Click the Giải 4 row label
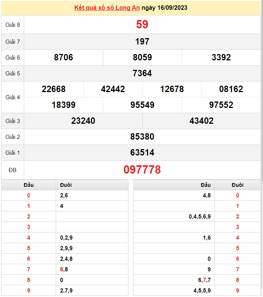 [x=13, y=97]
